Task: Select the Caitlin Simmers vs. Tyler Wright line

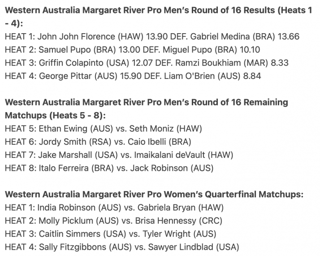Action: 110,234
